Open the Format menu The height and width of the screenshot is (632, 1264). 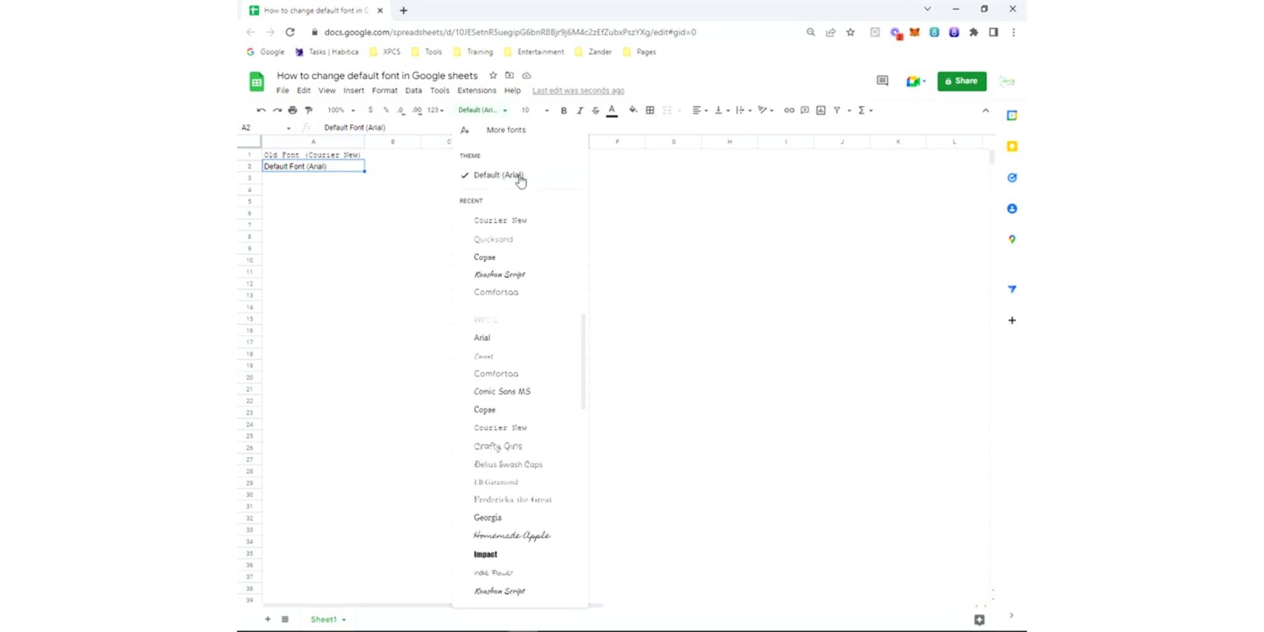click(x=385, y=91)
